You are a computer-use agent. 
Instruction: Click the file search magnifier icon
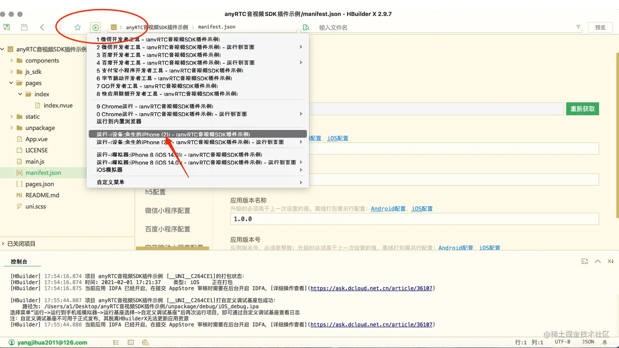306,27
